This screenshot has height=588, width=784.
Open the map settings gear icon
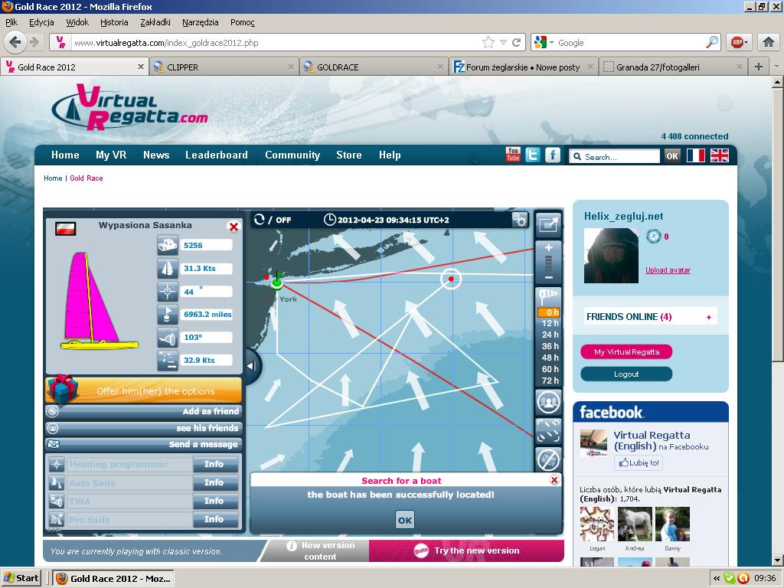[520, 220]
